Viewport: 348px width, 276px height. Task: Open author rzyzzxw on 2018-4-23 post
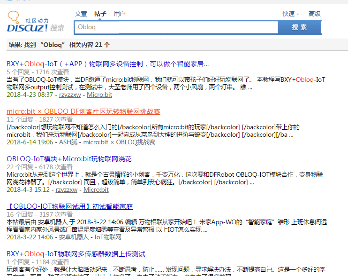[70, 95]
